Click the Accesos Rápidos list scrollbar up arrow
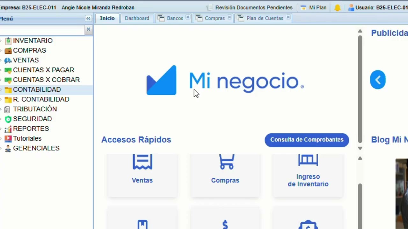The width and height of the screenshot is (408, 229). [360, 158]
